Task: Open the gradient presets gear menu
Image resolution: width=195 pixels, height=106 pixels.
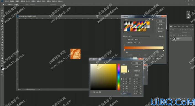Action: 152,20
